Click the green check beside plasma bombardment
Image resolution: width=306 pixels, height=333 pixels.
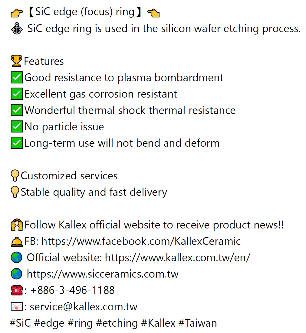pos(16,78)
